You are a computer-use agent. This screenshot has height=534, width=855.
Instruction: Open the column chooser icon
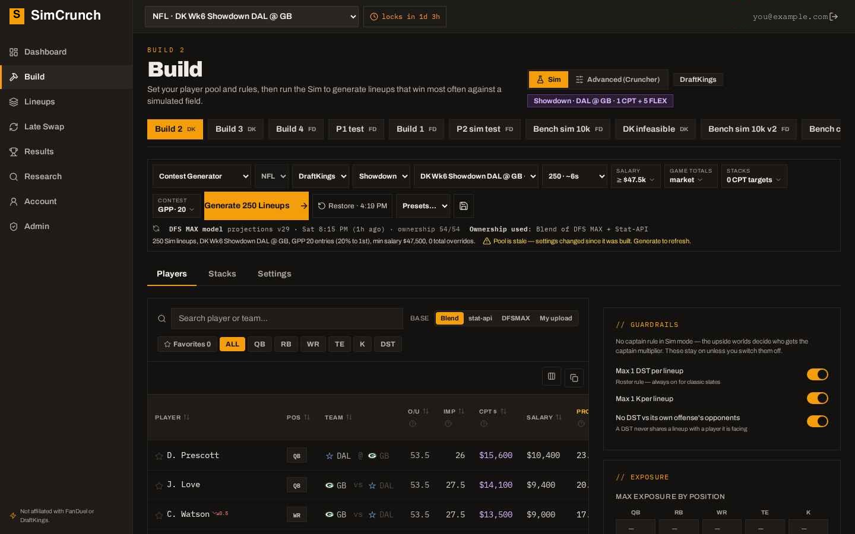552,376
